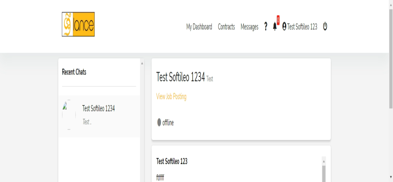Open help via question mark icon
Screen dimensions: 393x182
(266, 27)
